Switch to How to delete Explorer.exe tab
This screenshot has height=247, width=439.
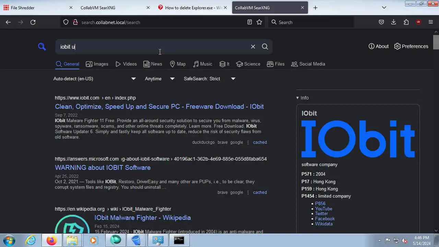(191, 8)
